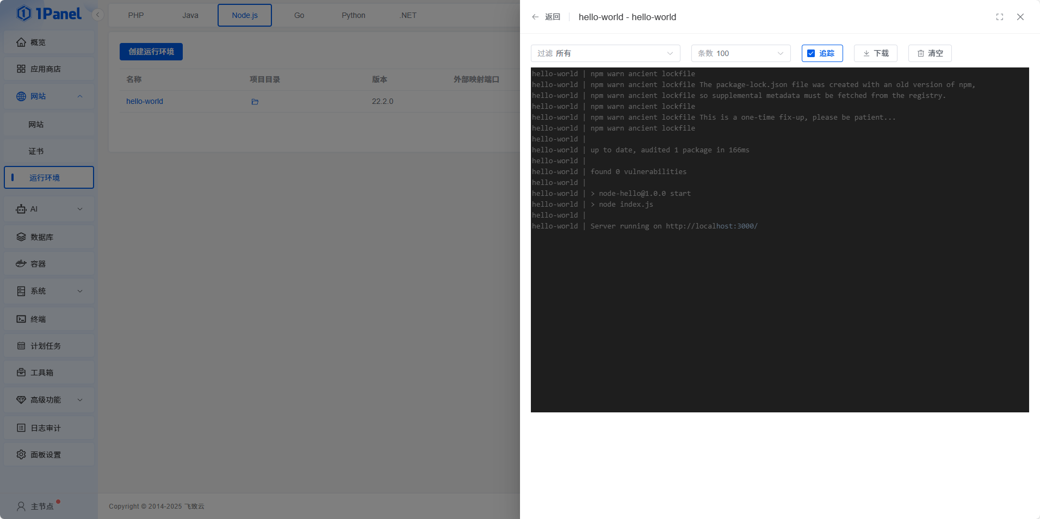Screen dimensions: 1040x519
Task: Expand the AI submenu chevron
Action: (x=80, y=209)
